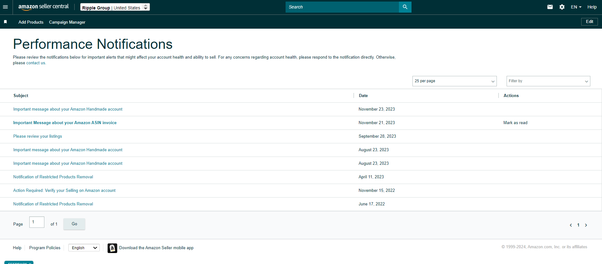Screen dimensions: 602x264
Task: Click Mark as read for ASIN invoice
Action: click(x=515, y=123)
